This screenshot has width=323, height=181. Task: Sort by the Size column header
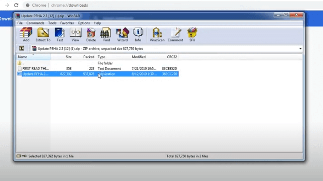(x=62, y=57)
